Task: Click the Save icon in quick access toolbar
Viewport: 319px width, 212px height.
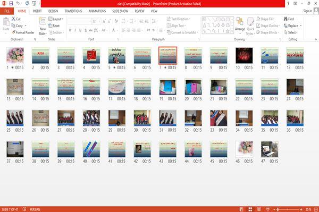Action: pyautogui.click(x=11, y=3)
